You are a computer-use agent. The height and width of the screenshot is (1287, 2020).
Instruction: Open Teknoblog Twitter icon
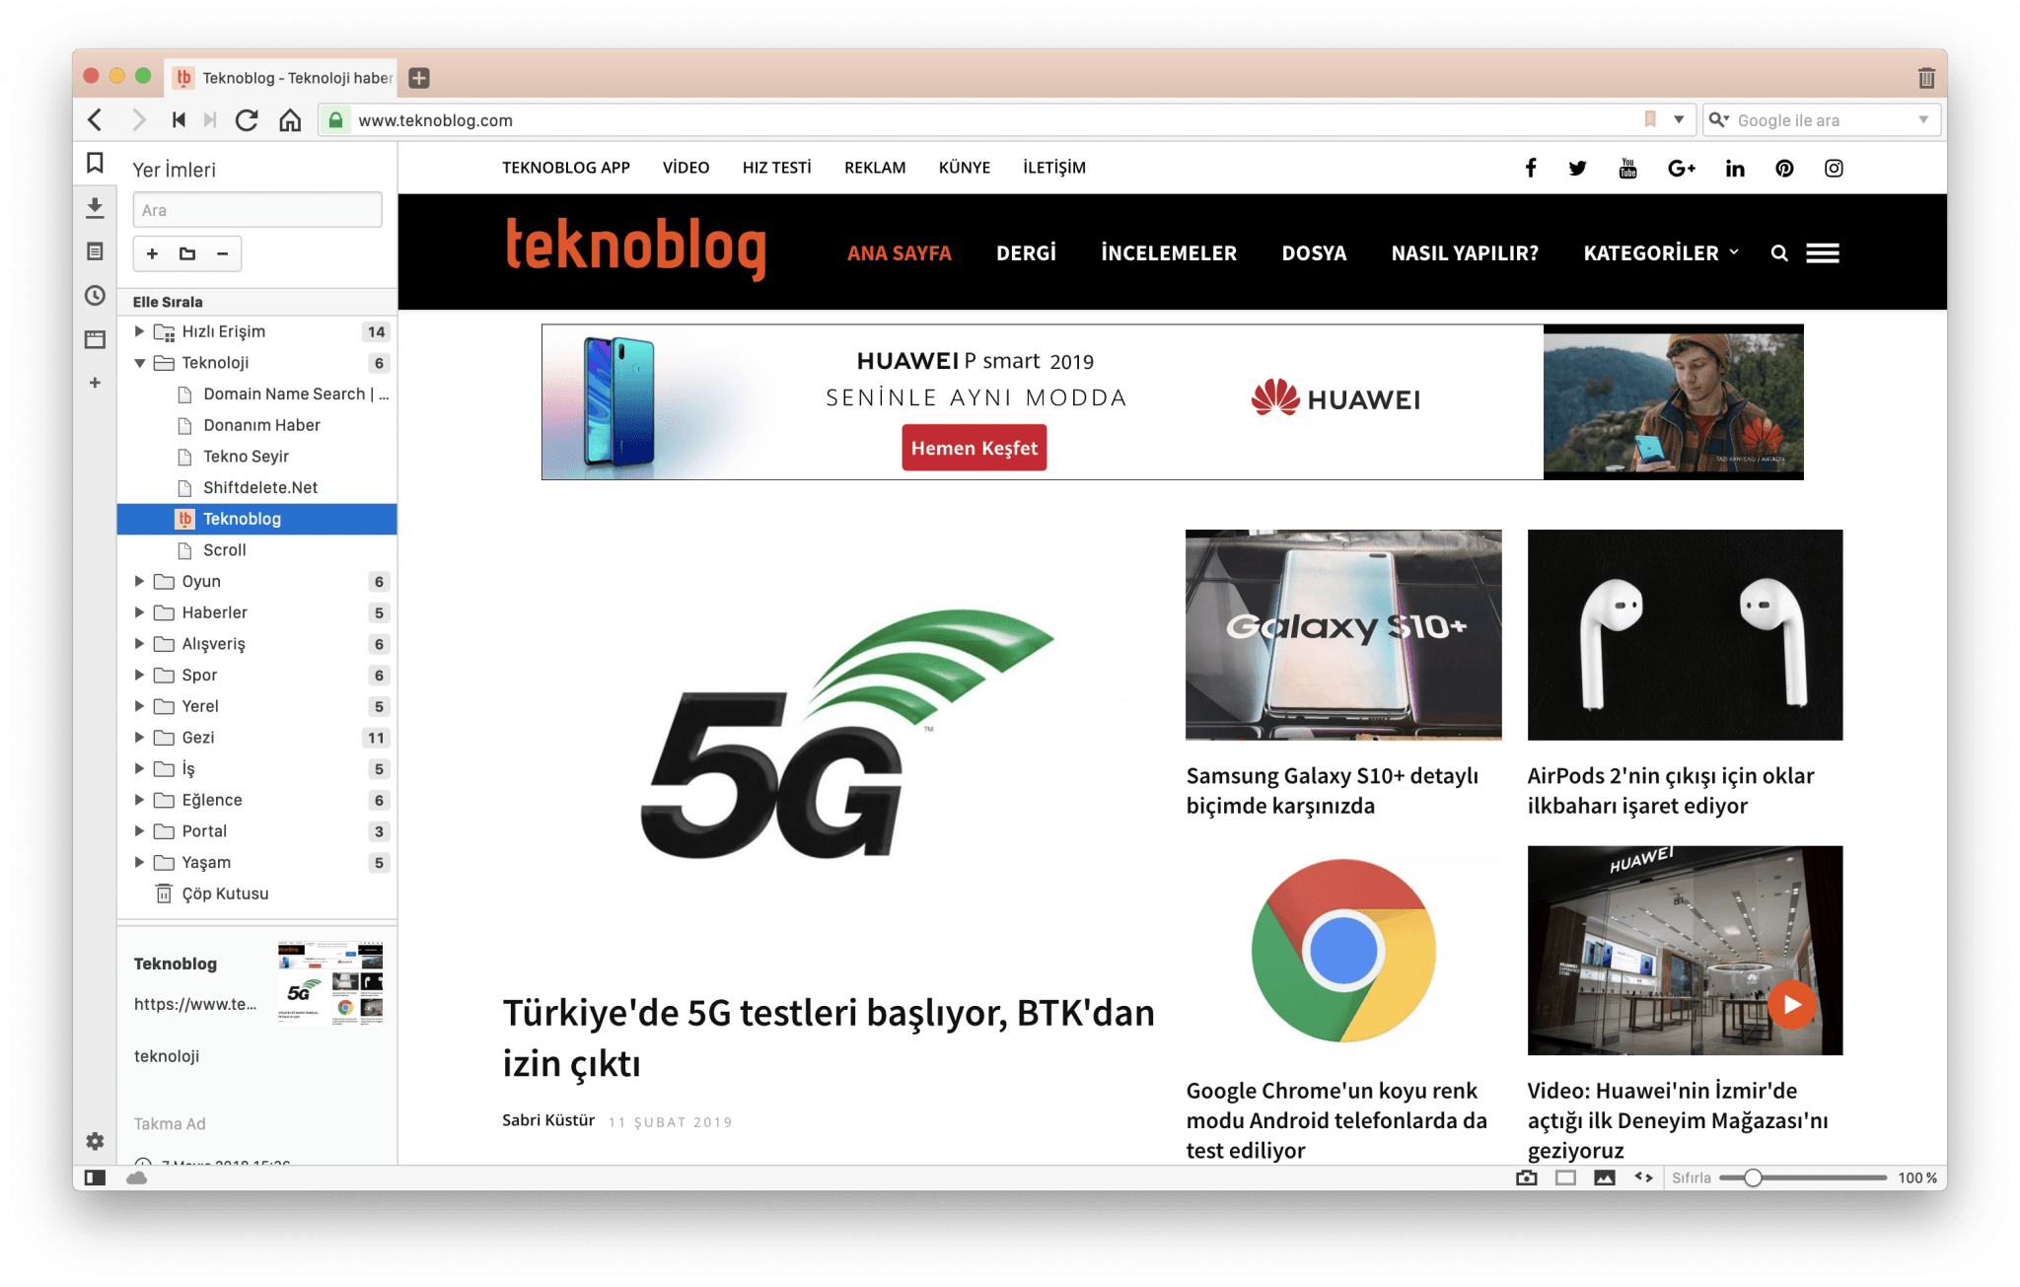[1578, 168]
